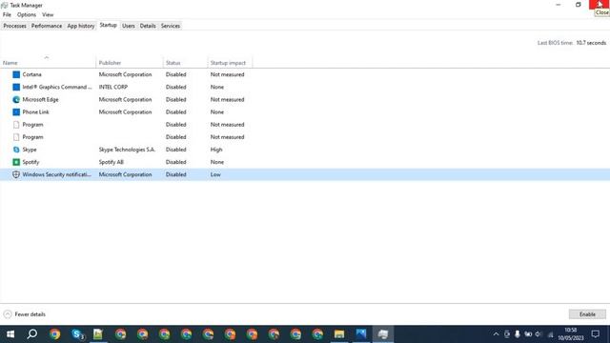Image resolution: width=610 pixels, height=343 pixels.
Task: Click the Low startup impact value
Action: (x=215, y=174)
